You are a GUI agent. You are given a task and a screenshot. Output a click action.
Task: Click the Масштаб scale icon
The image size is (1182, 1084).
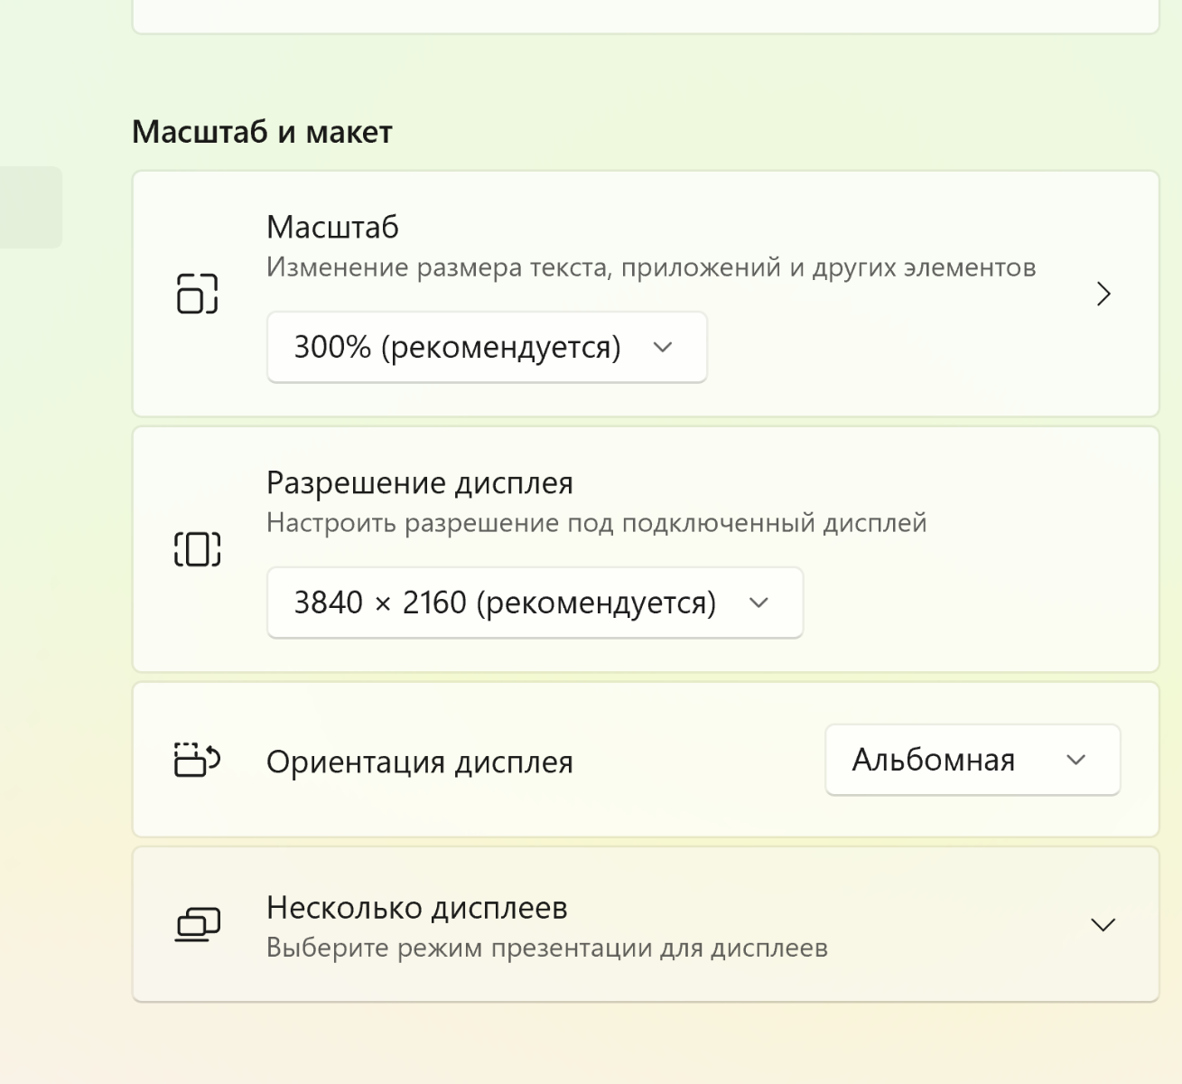pyautogui.click(x=197, y=294)
